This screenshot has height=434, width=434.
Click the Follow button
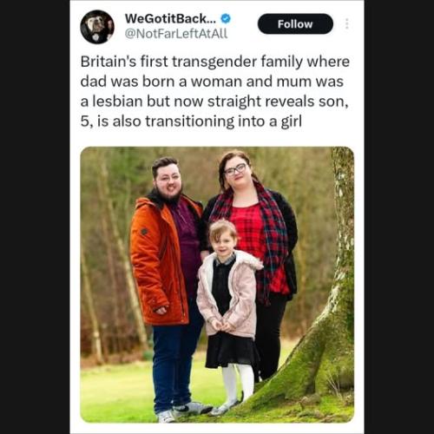click(x=295, y=24)
